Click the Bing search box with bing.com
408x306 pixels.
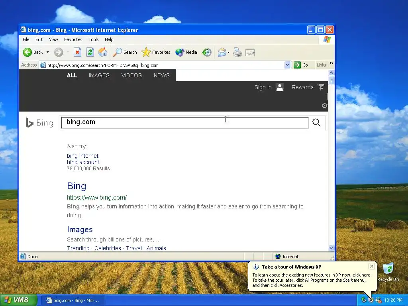(x=185, y=123)
